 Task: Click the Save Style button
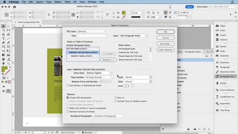pyautogui.click(x=165, y=44)
